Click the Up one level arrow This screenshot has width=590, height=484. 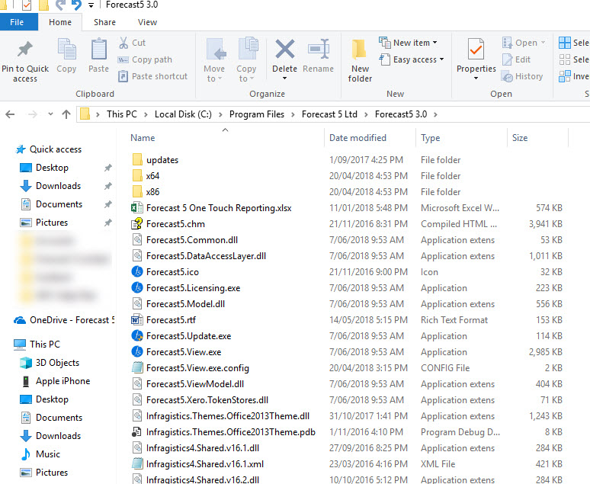coord(66,114)
